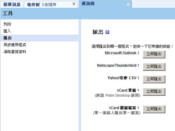Click the 建議 Palm Desktop 使用 note

pos(117,95)
